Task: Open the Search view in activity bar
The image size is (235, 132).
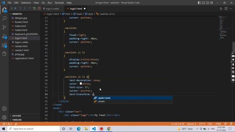Action: (4, 18)
